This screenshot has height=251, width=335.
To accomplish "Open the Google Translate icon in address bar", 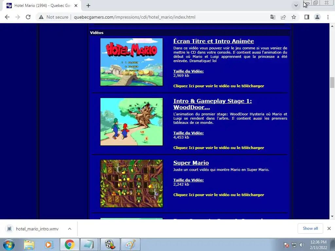I will (x=273, y=17).
